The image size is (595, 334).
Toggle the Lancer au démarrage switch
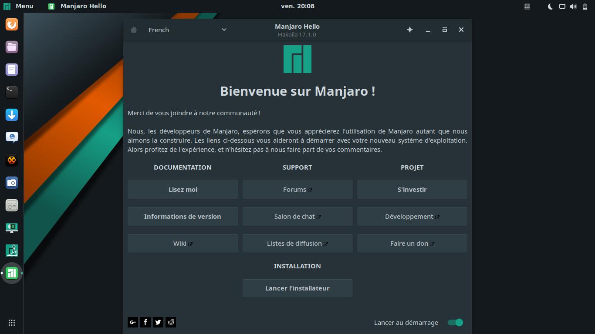pos(455,322)
